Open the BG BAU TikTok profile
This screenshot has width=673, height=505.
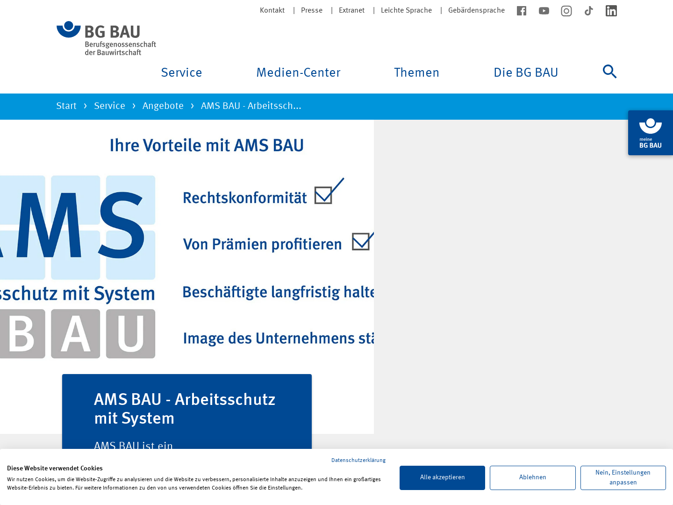point(589,11)
